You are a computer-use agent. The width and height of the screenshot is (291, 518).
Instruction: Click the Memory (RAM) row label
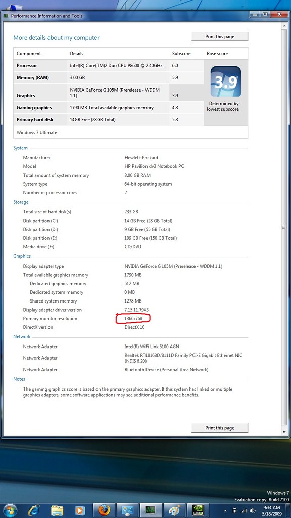(33, 77)
